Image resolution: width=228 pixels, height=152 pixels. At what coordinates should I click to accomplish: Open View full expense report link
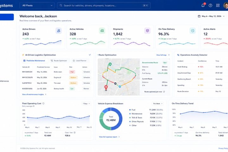click(109, 137)
